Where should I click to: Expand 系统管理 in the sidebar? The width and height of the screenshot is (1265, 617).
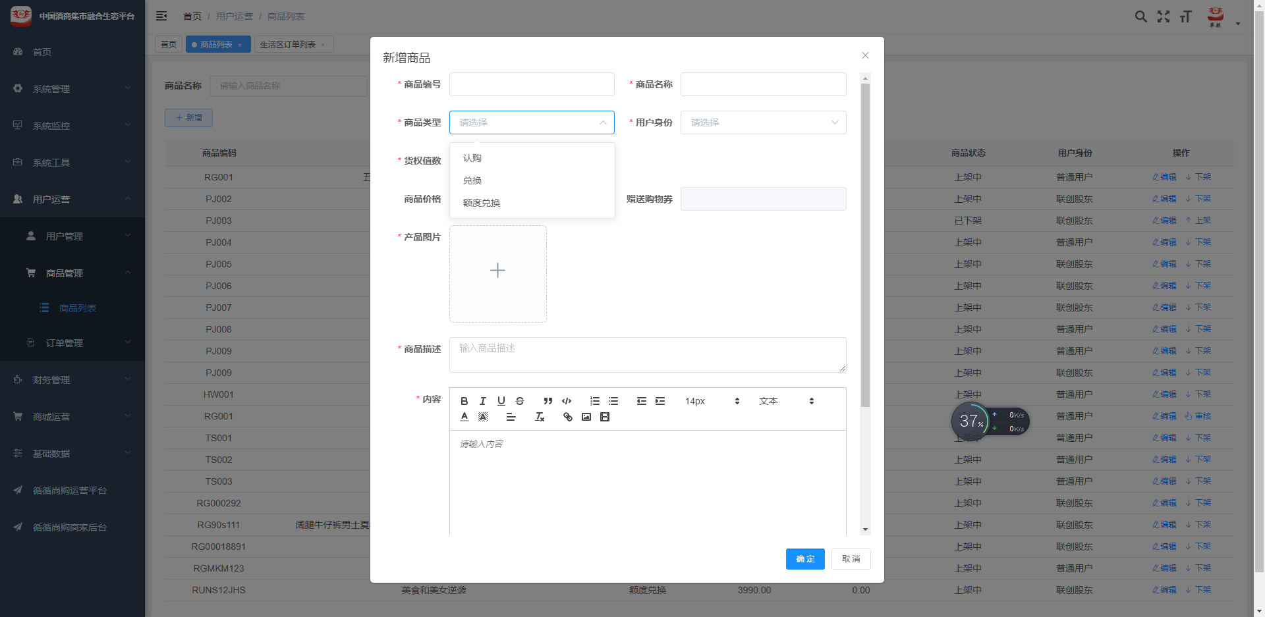[x=72, y=89]
